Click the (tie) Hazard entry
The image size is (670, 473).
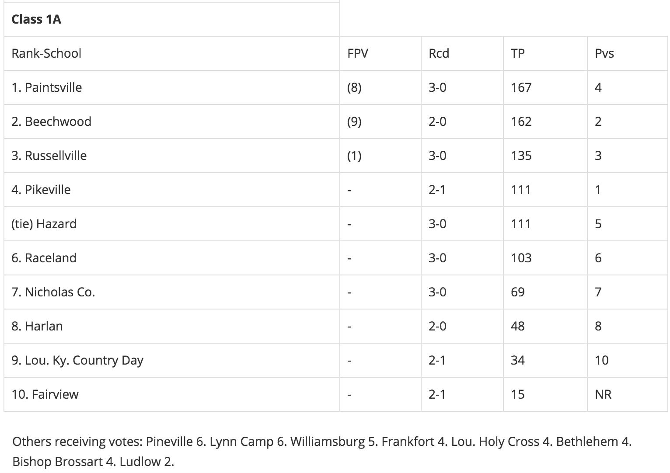coord(171,224)
